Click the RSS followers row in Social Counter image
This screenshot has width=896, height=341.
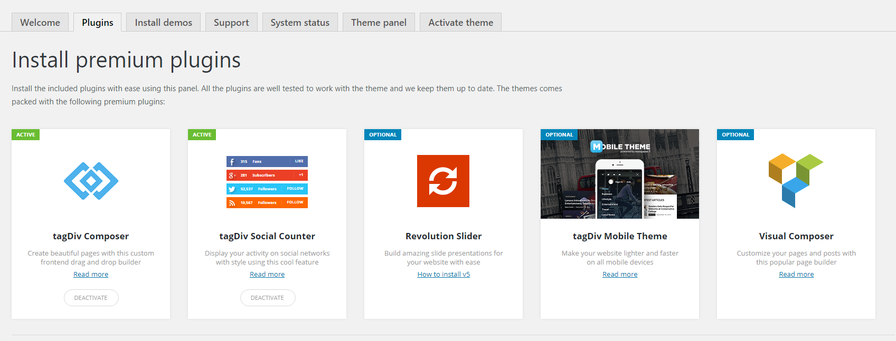coord(267,202)
